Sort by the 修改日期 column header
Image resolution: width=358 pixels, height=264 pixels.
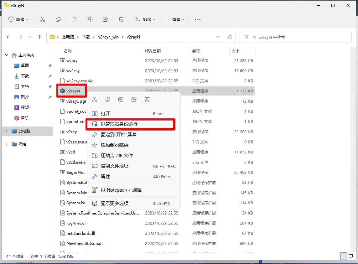coord(153,51)
